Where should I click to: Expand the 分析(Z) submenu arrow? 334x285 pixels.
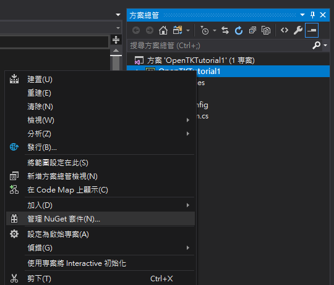pos(187,134)
